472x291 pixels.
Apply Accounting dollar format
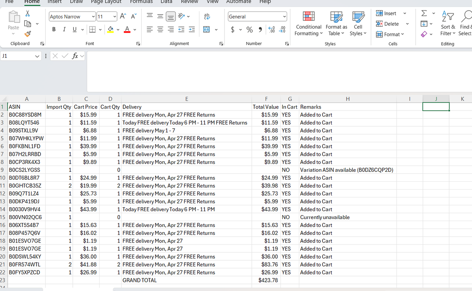coord(233,29)
